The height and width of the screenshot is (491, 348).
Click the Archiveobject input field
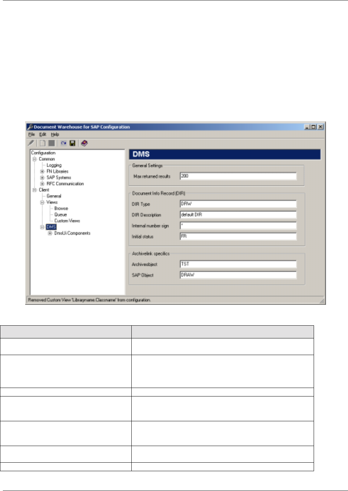[238, 264]
